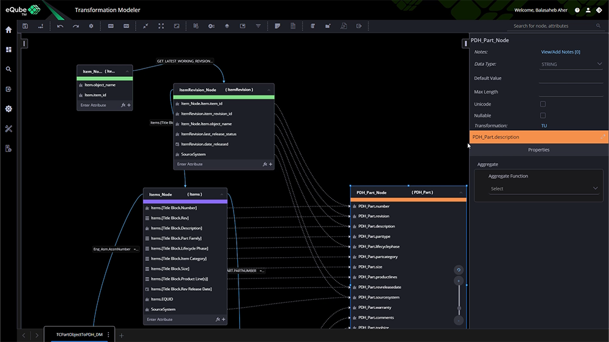Image resolution: width=609 pixels, height=342 pixels.
Task: Open the help question mark icon
Action: click(x=577, y=10)
